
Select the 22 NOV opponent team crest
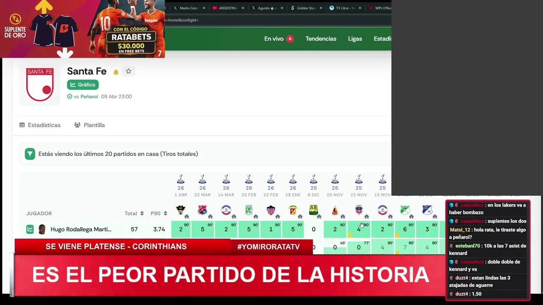click(359, 210)
